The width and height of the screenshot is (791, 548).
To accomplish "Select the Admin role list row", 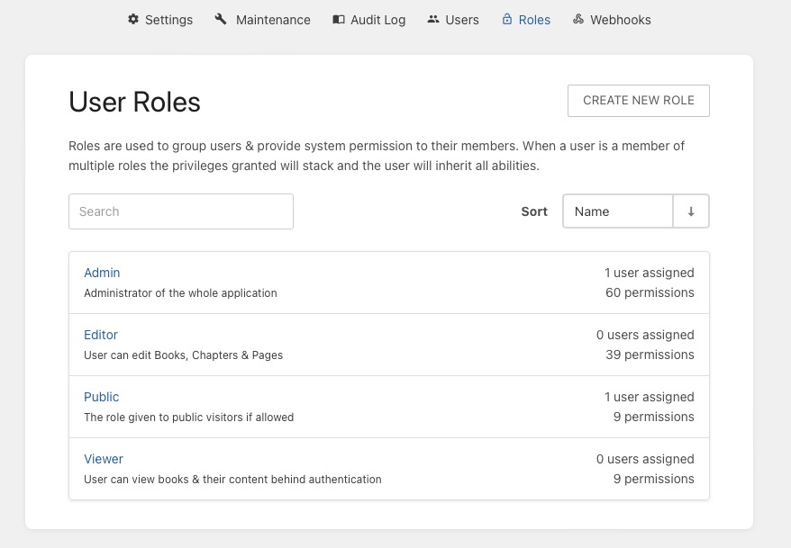I will coord(389,282).
